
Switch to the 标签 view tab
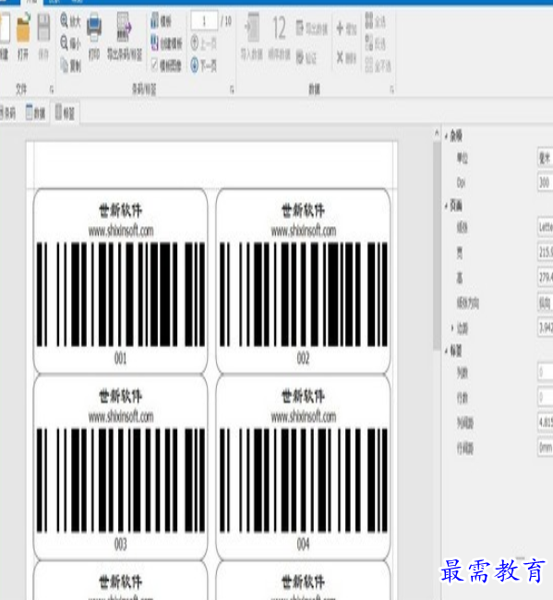(x=65, y=113)
